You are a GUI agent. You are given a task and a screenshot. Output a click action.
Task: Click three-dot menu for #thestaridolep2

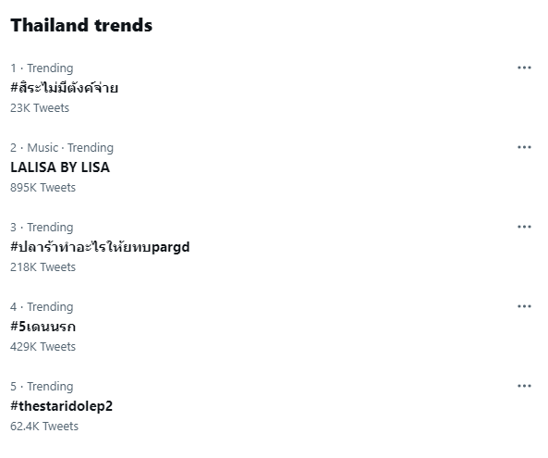click(x=524, y=386)
